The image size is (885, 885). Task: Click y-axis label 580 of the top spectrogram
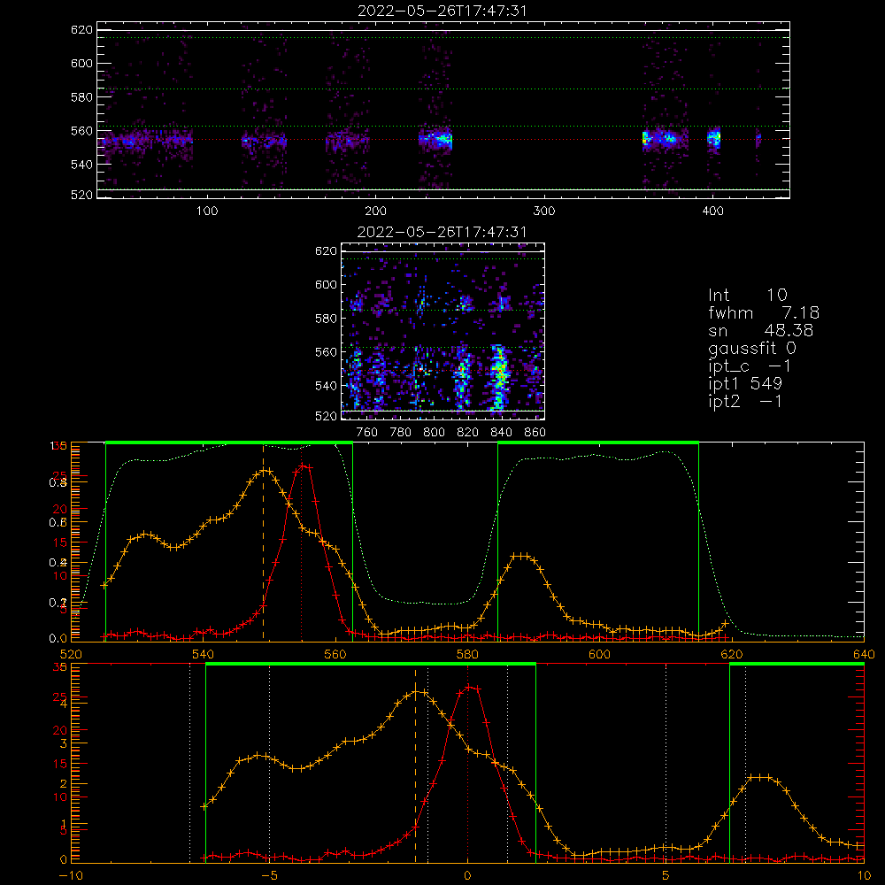coord(81,97)
